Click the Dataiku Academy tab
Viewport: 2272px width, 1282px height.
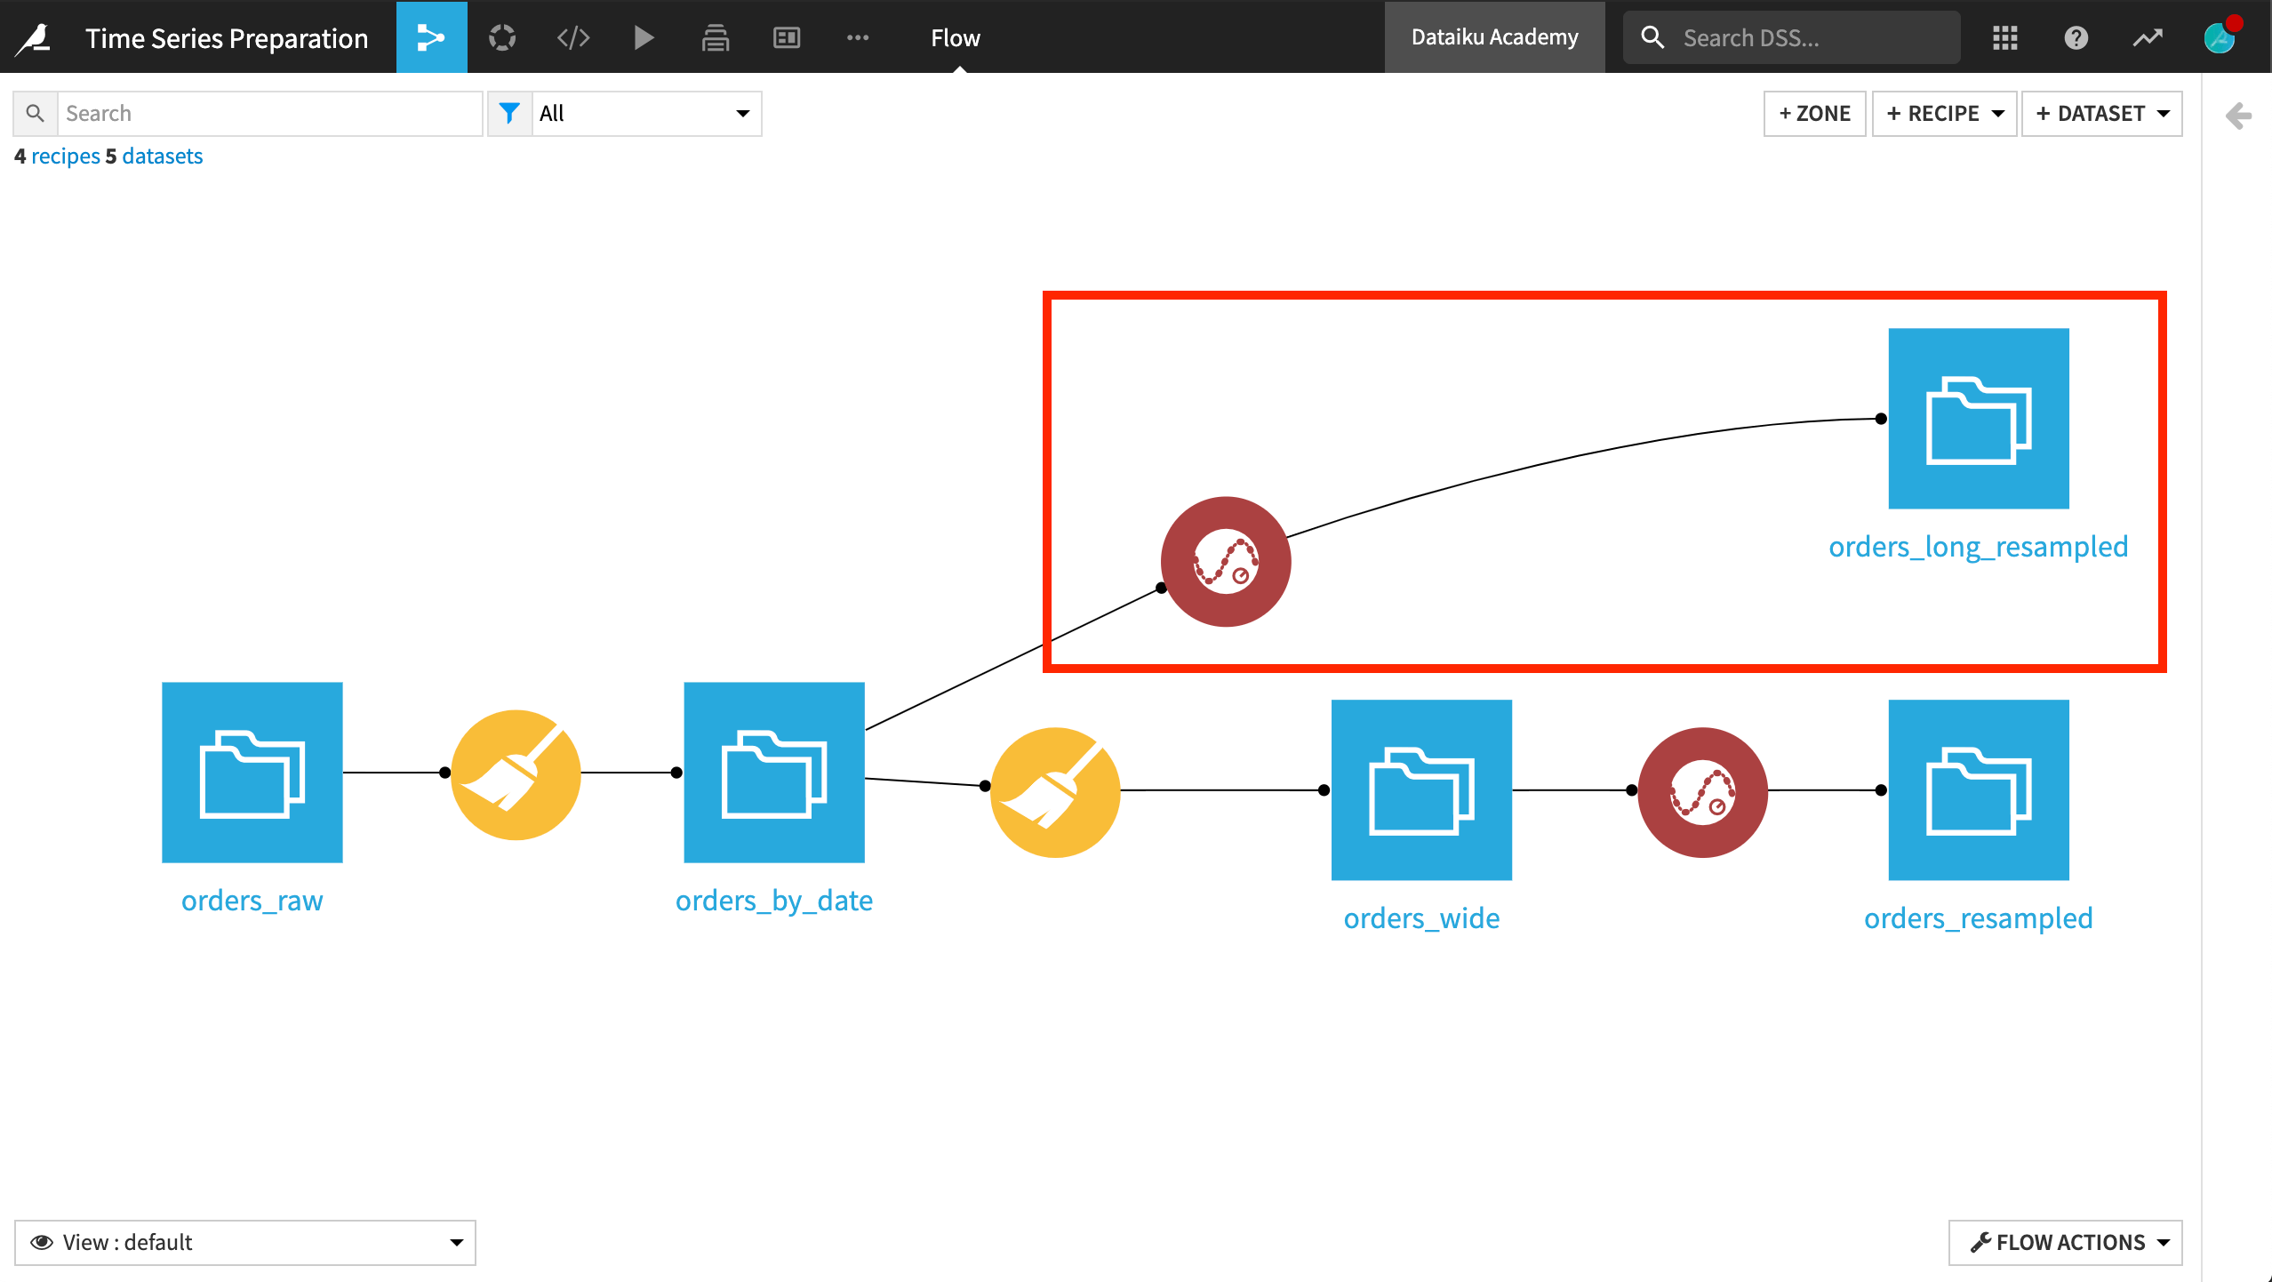coord(1494,37)
